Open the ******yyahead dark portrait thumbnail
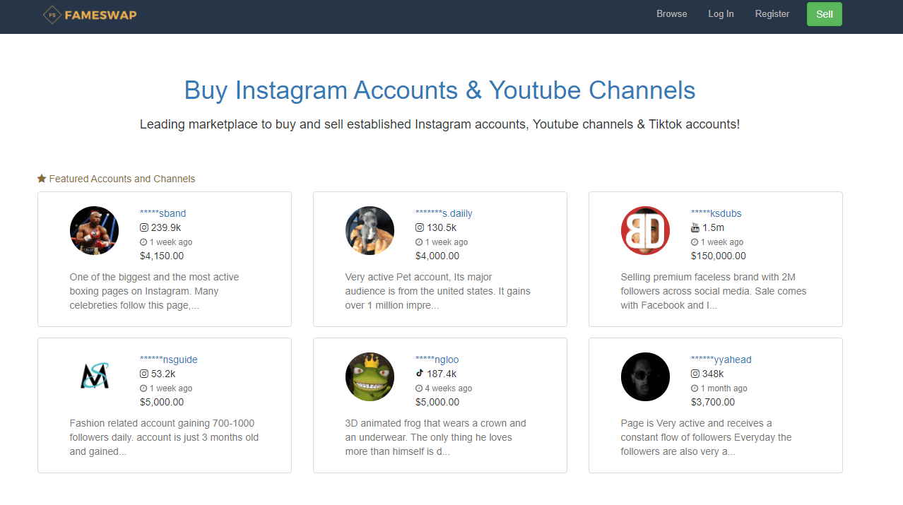903x505 pixels. tap(645, 376)
